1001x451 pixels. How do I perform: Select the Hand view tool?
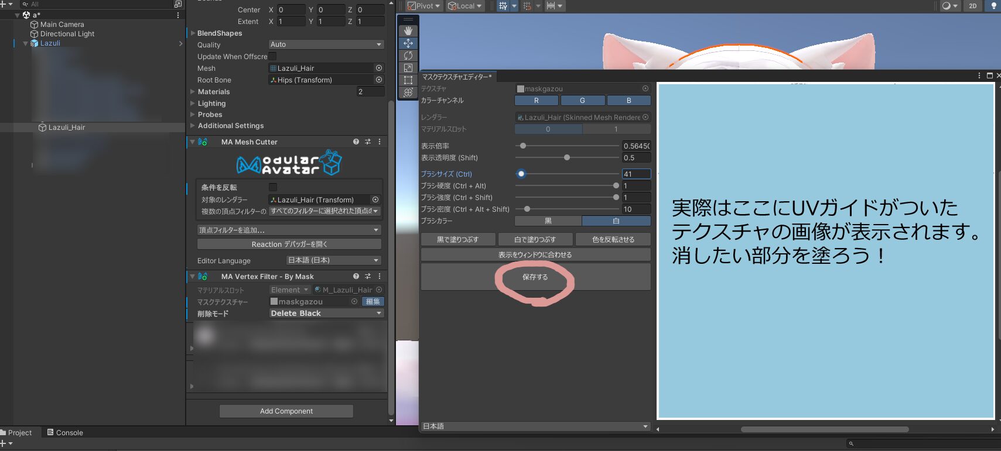[x=408, y=30]
